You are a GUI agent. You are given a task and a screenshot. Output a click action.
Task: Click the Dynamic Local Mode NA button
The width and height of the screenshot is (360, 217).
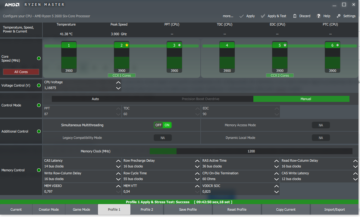[321, 138]
